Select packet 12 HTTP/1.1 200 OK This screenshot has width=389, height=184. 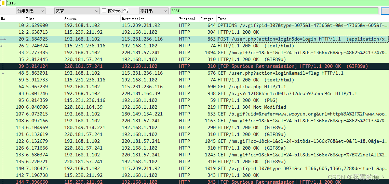coord(194,32)
